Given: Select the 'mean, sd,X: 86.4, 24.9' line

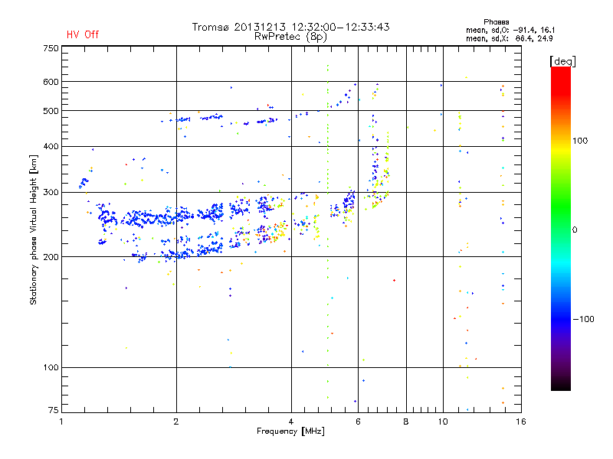Looking at the screenshot, I should [x=509, y=38].
